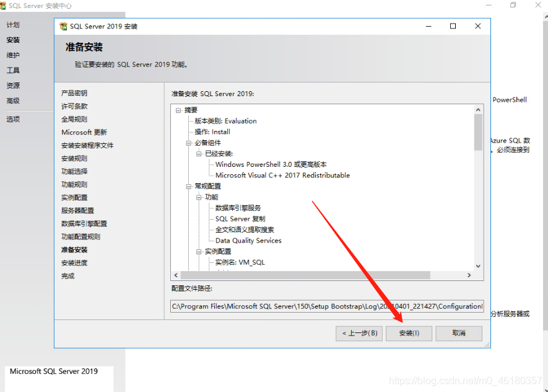Open the 计划 page in Installation Center
548x392 pixels.
tap(13, 25)
